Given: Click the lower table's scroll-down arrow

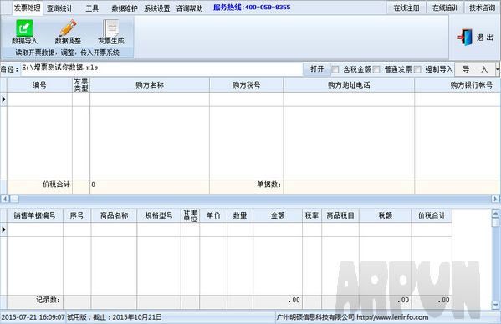Looking at the screenshot, I should click(x=496, y=305).
